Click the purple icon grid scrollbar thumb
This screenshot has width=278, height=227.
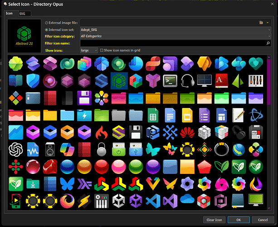point(269,82)
